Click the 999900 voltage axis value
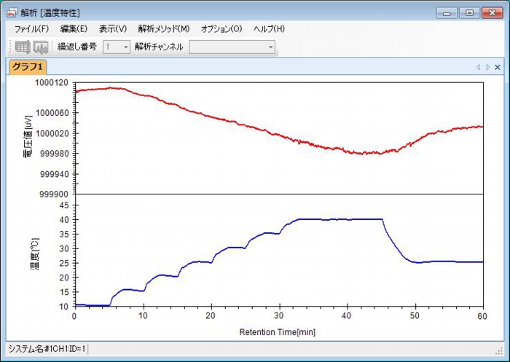This screenshot has width=510, height=362. (x=55, y=194)
